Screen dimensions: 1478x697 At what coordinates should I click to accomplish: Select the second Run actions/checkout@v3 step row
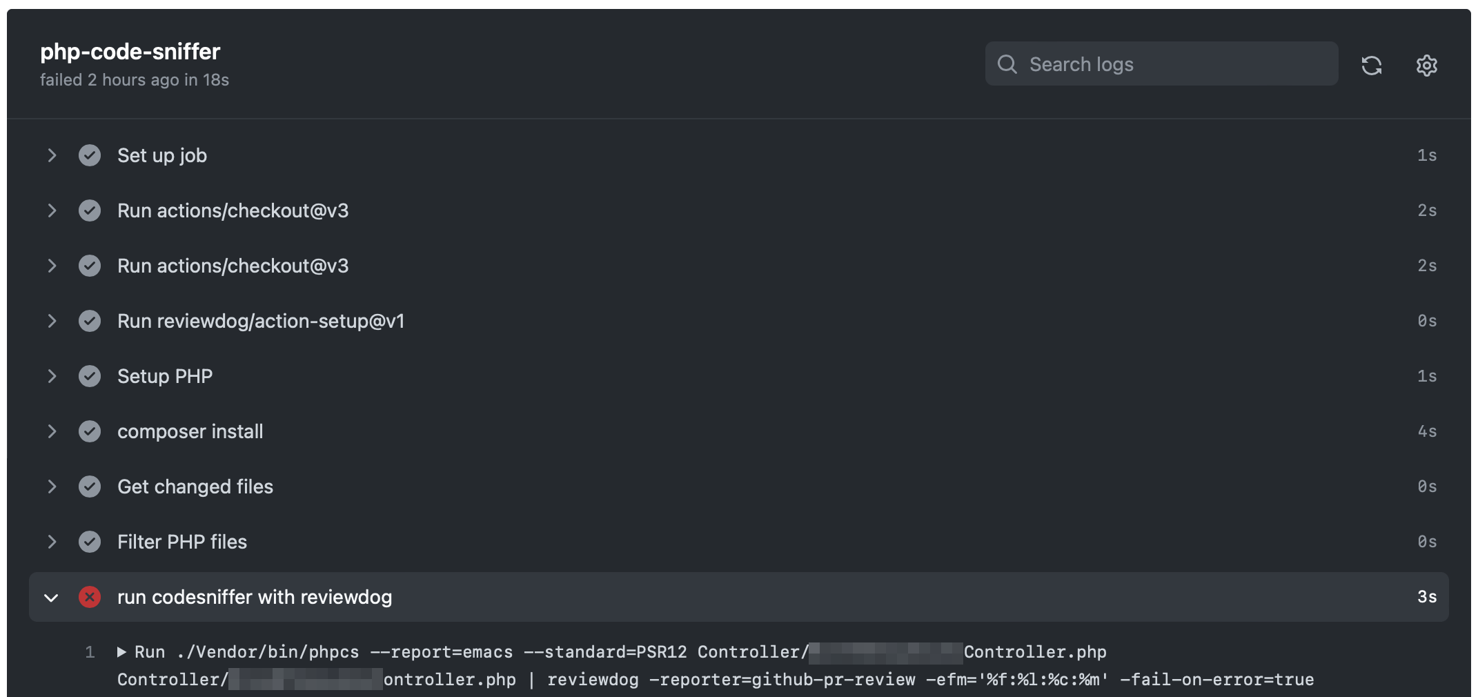tap(233, 266)
